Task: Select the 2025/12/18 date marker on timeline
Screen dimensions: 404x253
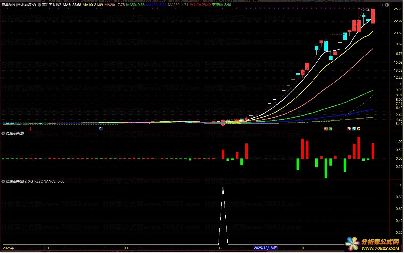Action: (265, 248)
